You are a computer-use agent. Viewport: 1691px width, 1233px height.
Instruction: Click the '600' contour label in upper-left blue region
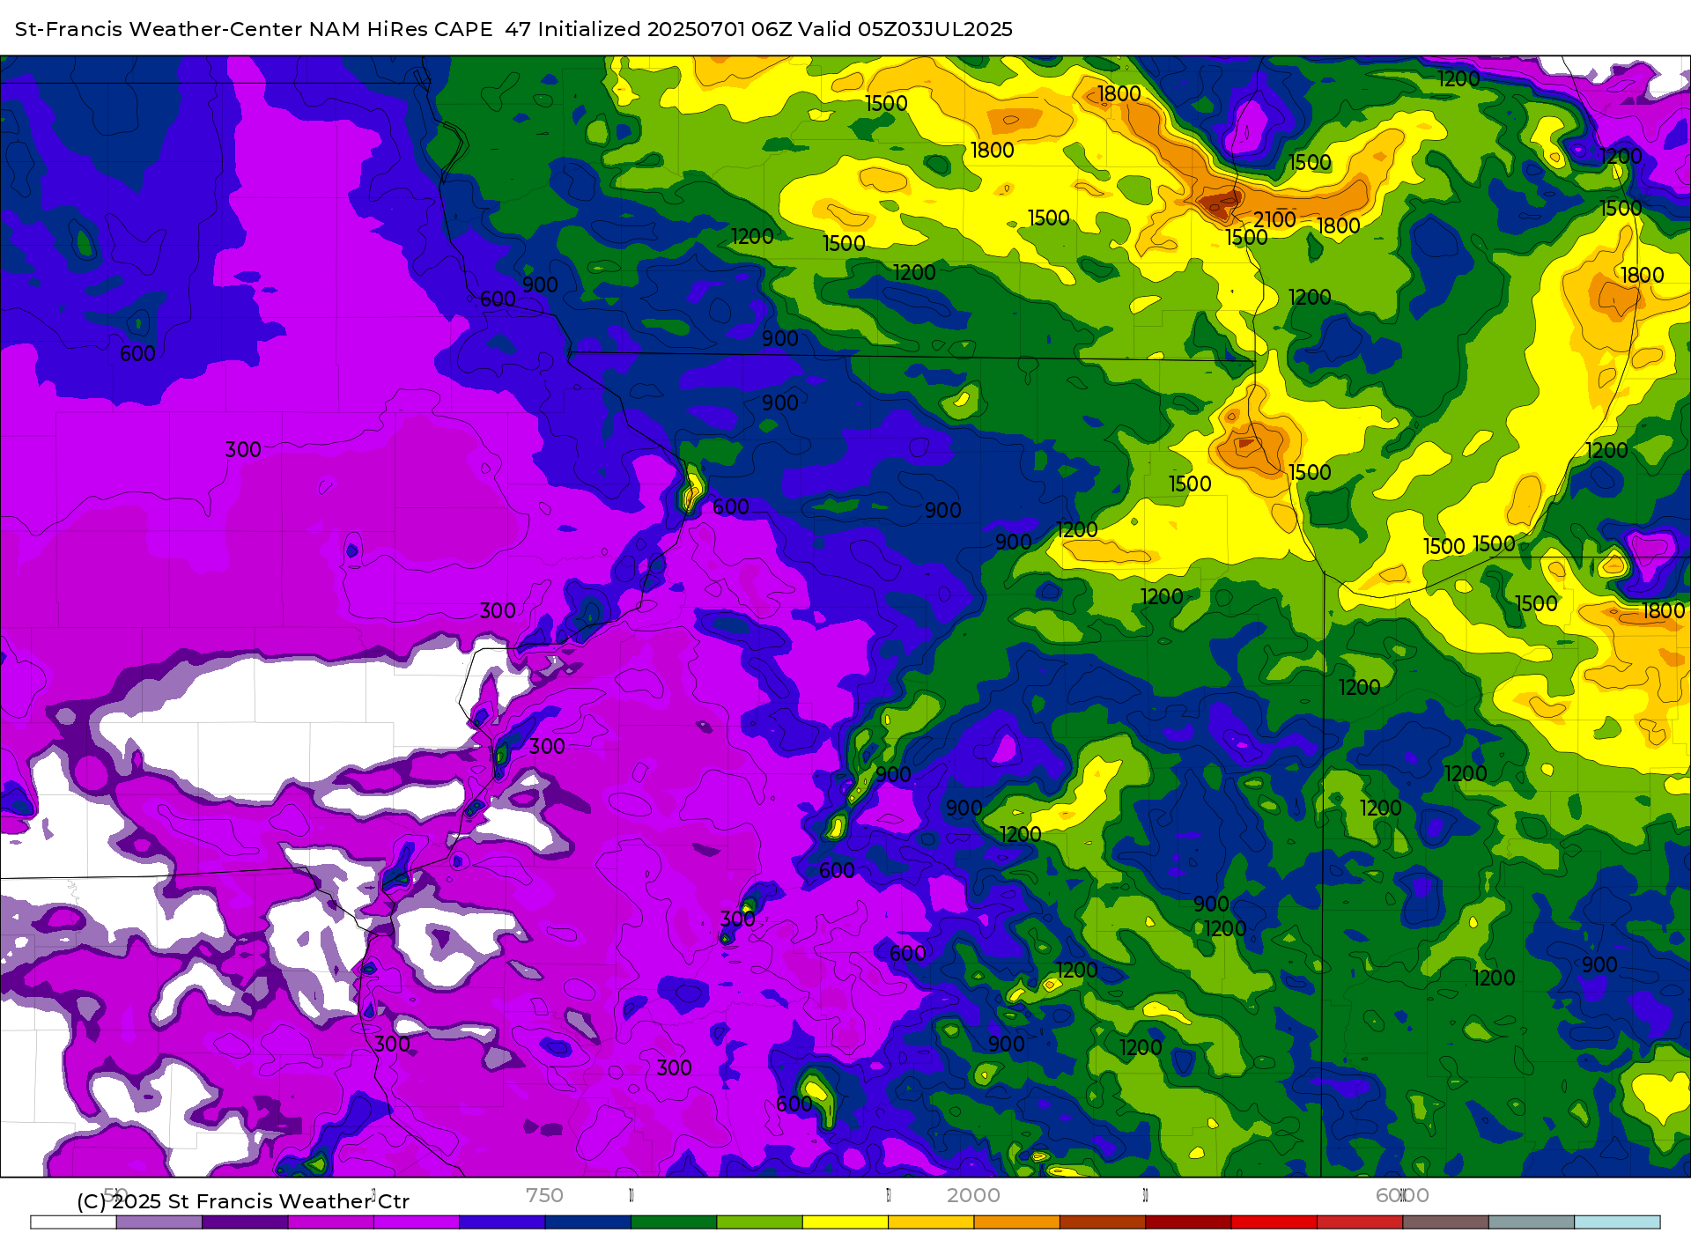click(x=137, y=353)
